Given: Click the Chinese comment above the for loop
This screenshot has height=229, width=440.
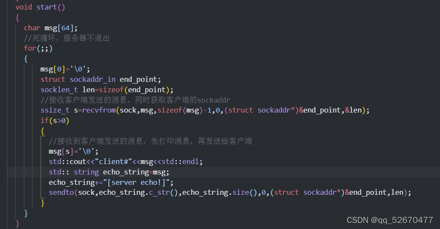Looking at the screenshot, I should click(67, 38).
